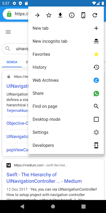Tap the phone screen icon
The image size is (106, 213).
point(83,15)
